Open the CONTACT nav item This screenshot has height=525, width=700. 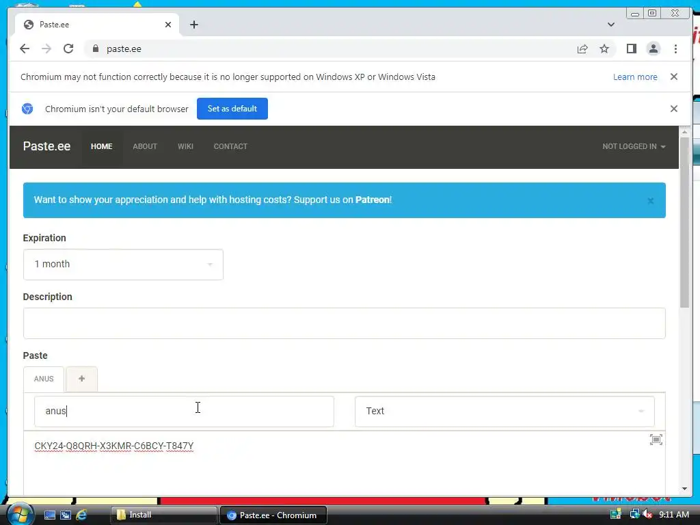230,146
